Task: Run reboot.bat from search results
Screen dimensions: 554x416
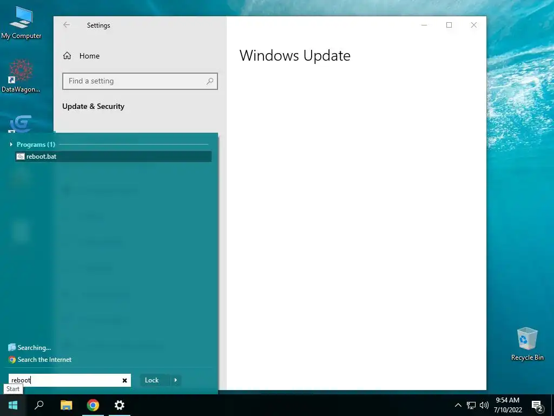Action: [x=114, y=157]
